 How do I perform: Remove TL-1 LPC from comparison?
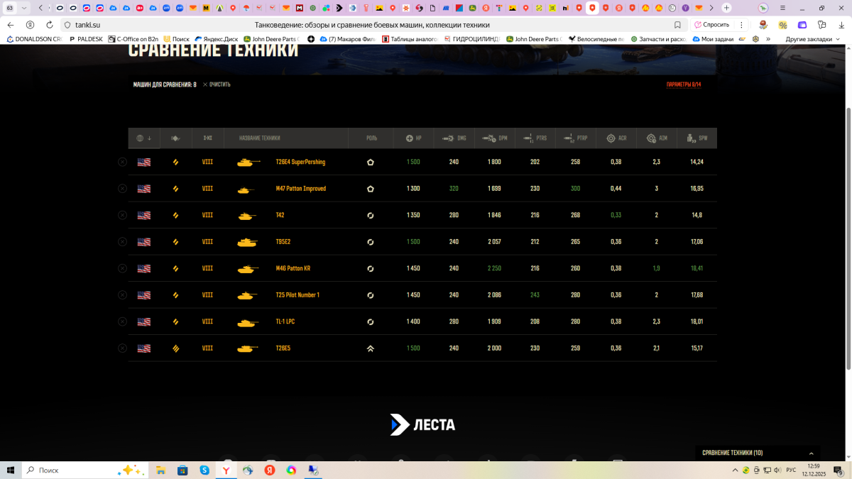(x=122, y=321)
